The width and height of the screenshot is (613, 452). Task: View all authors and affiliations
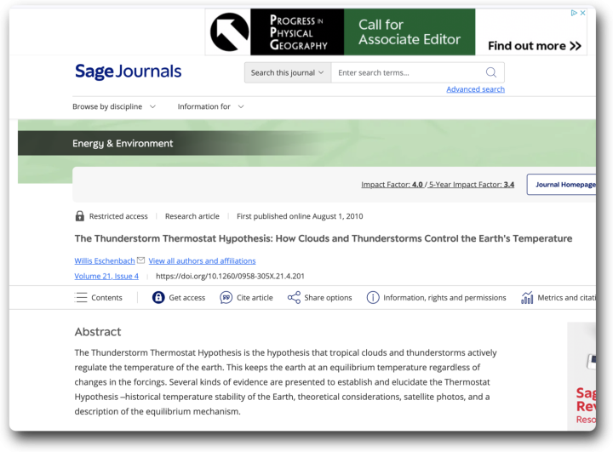202,260
